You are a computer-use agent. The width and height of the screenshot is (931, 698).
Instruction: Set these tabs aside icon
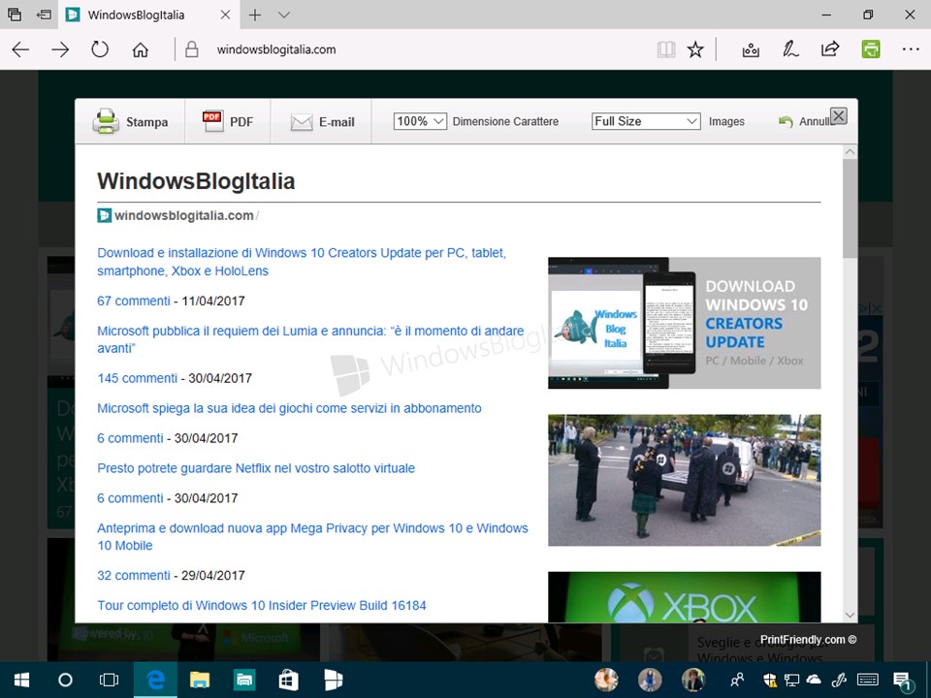tap(44, 15)
